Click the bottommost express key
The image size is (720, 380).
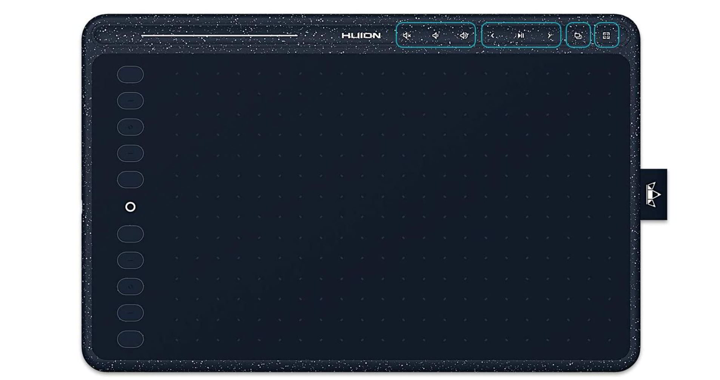click(x=130, y=339)
